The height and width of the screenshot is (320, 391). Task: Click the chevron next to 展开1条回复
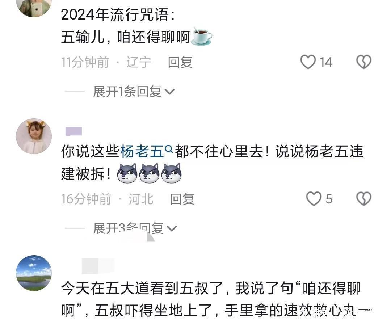point(169,92)
